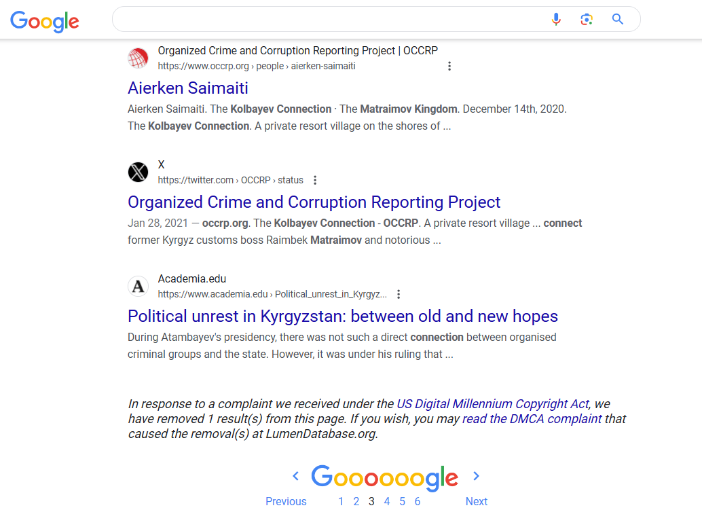702x529 pixels.
Task: Open Political unrest in Kyrgyzstan result
Action: click(x=342, y=316)
